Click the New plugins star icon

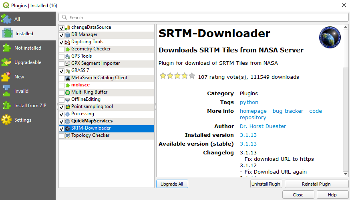(6, 77)
